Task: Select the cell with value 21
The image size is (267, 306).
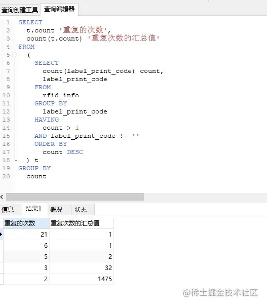Action: (26, 234)
